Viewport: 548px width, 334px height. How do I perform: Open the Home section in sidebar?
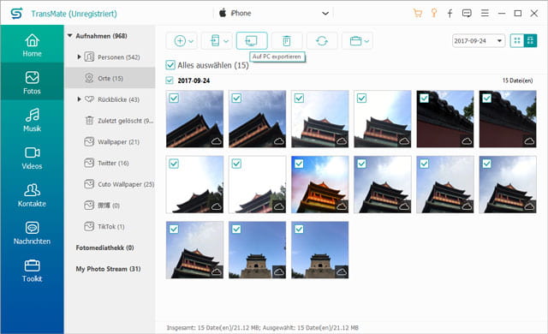tap(32, 45)
